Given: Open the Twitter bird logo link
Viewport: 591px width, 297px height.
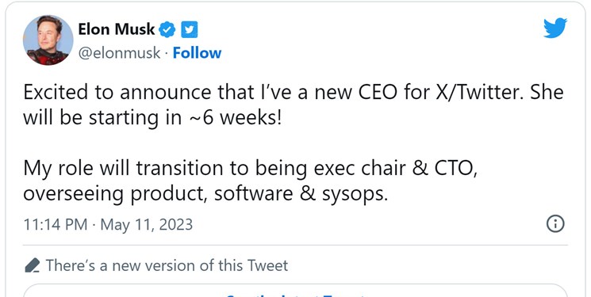Looking at the screenshot, I should point(555,28).
